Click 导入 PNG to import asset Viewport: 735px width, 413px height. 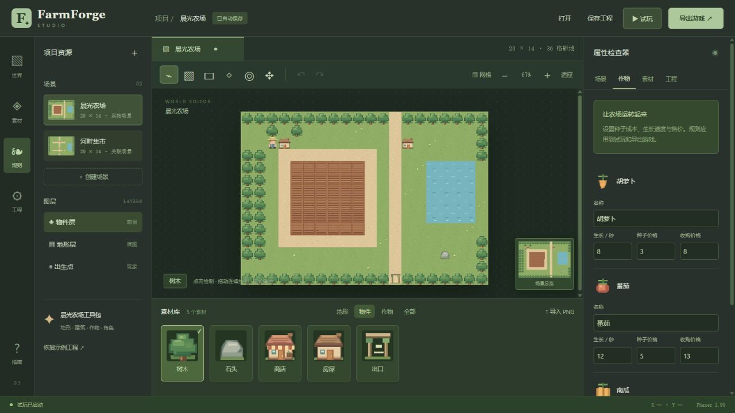[560, 312]
